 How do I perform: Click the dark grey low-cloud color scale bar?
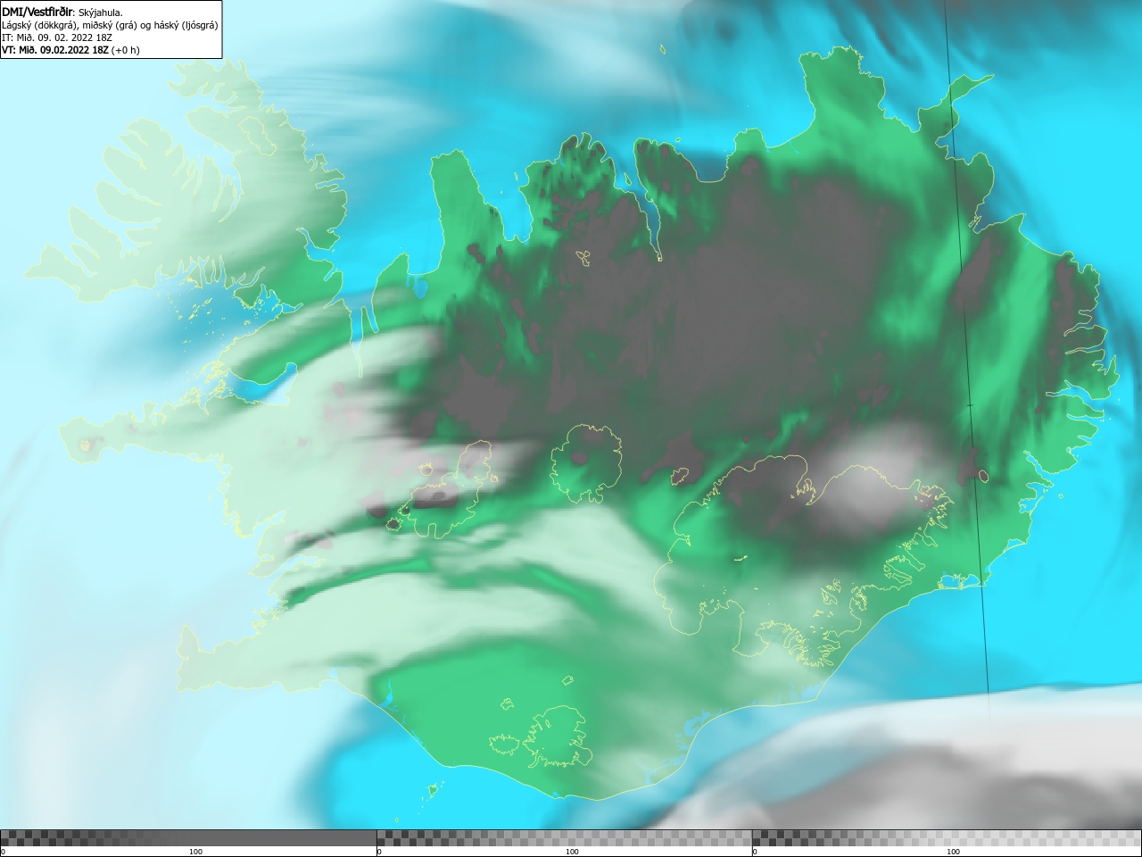pos(188,837)
